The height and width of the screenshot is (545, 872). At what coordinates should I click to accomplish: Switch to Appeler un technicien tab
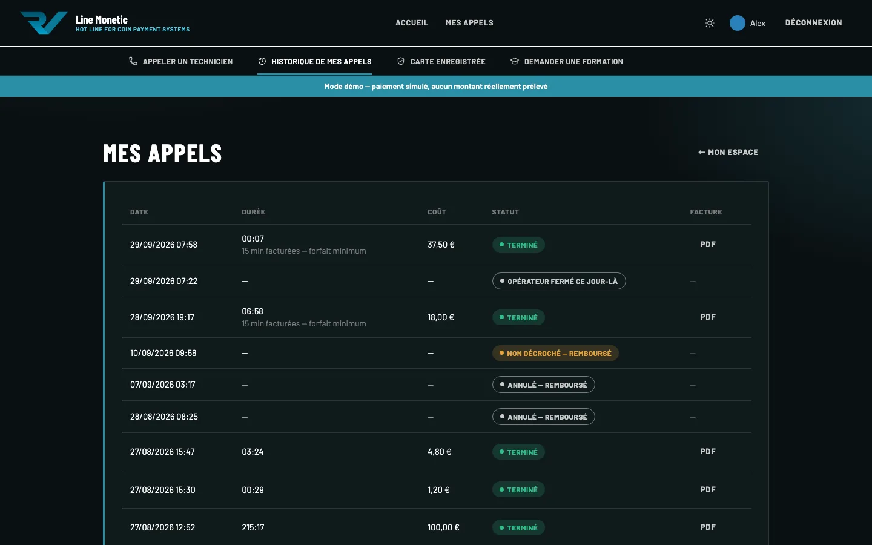[x=181, y=61]
